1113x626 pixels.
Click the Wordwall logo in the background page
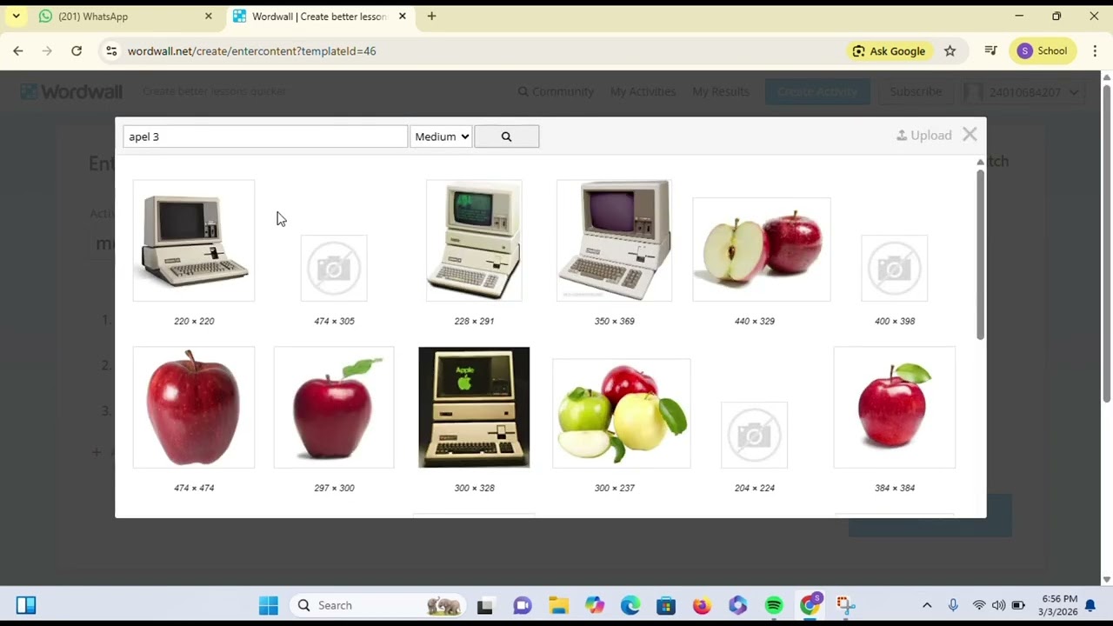pos(71,91)
